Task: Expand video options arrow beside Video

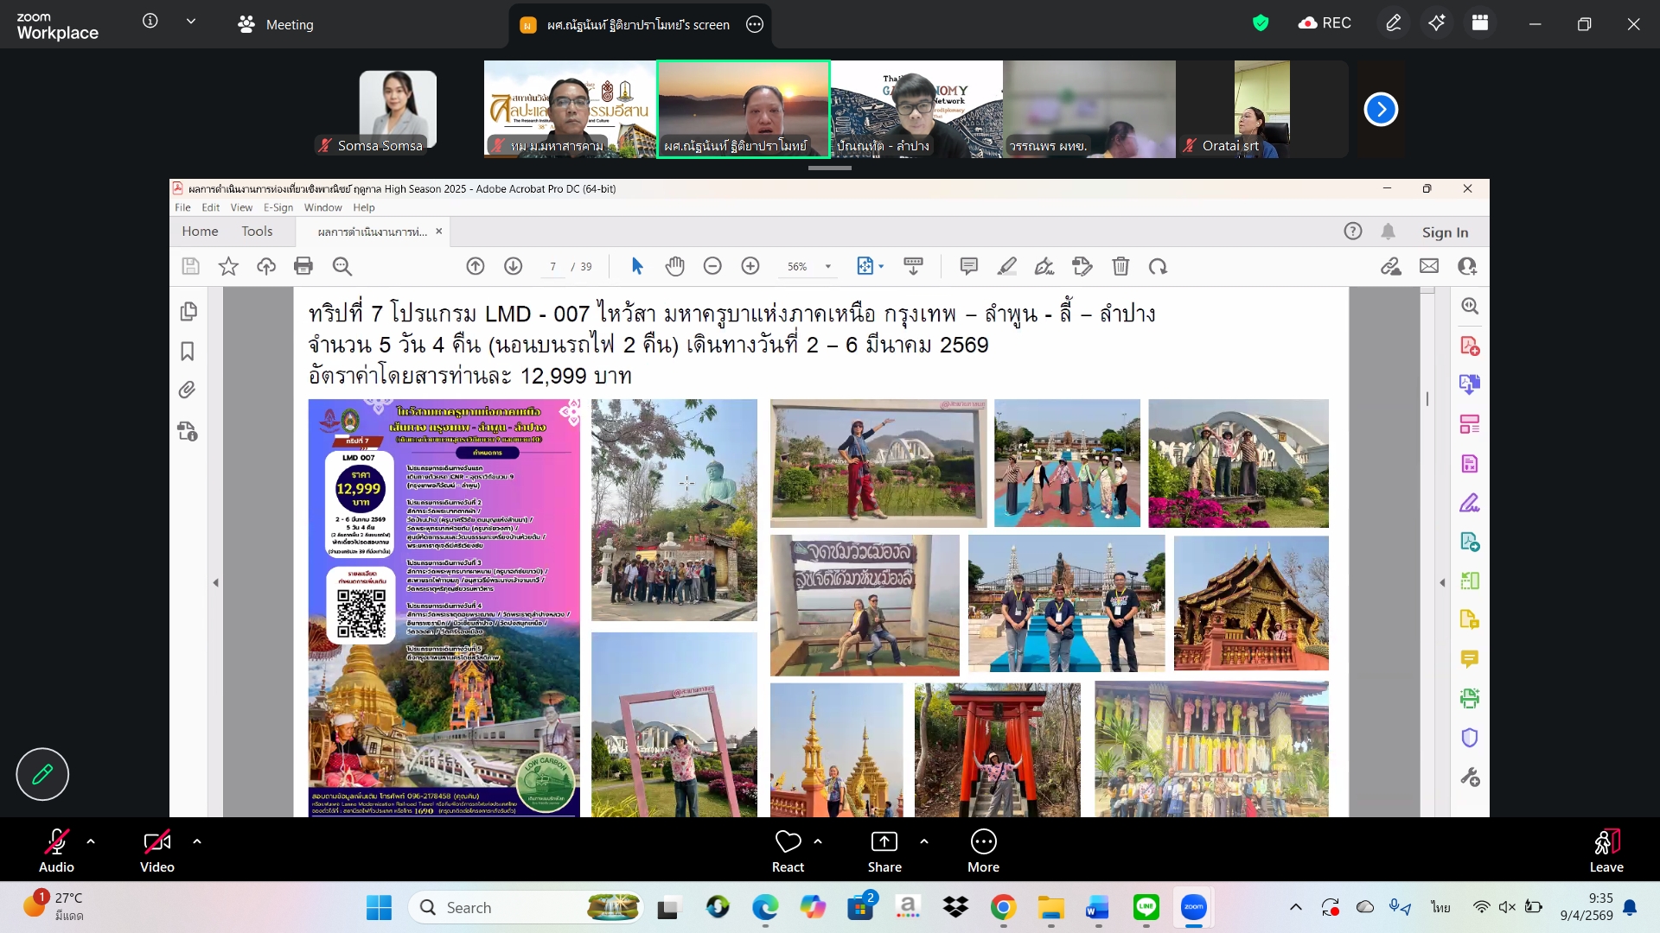Action: point(197,841)
